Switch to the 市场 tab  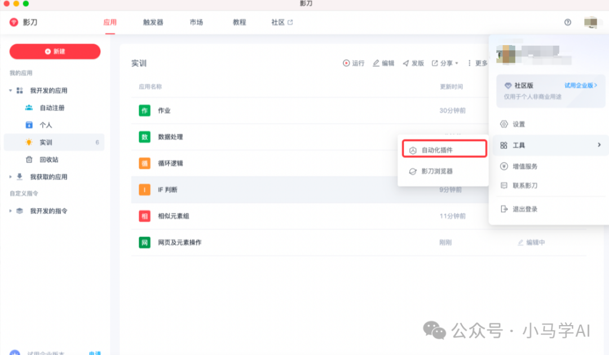[196, 22]
